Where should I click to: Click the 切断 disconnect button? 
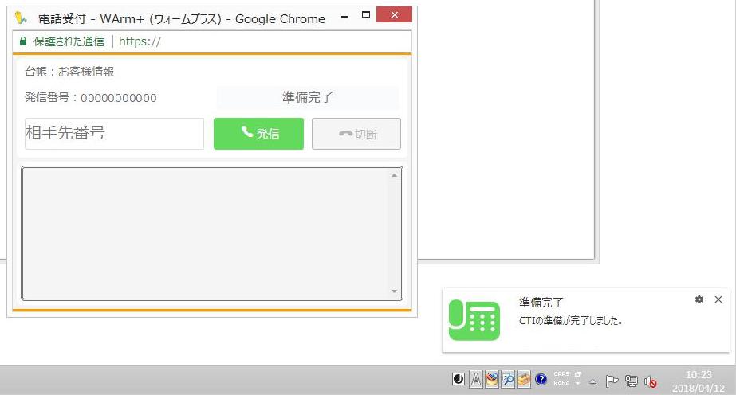click(x=356, y=134)
